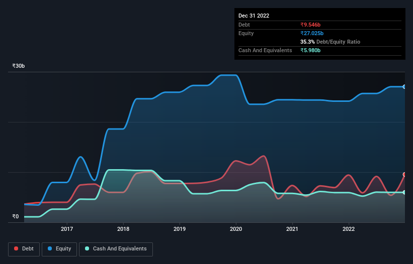This screenshot has height=264, width=413.
Task: Select the teal Cash endpoint marker
Action: point(404,193)
